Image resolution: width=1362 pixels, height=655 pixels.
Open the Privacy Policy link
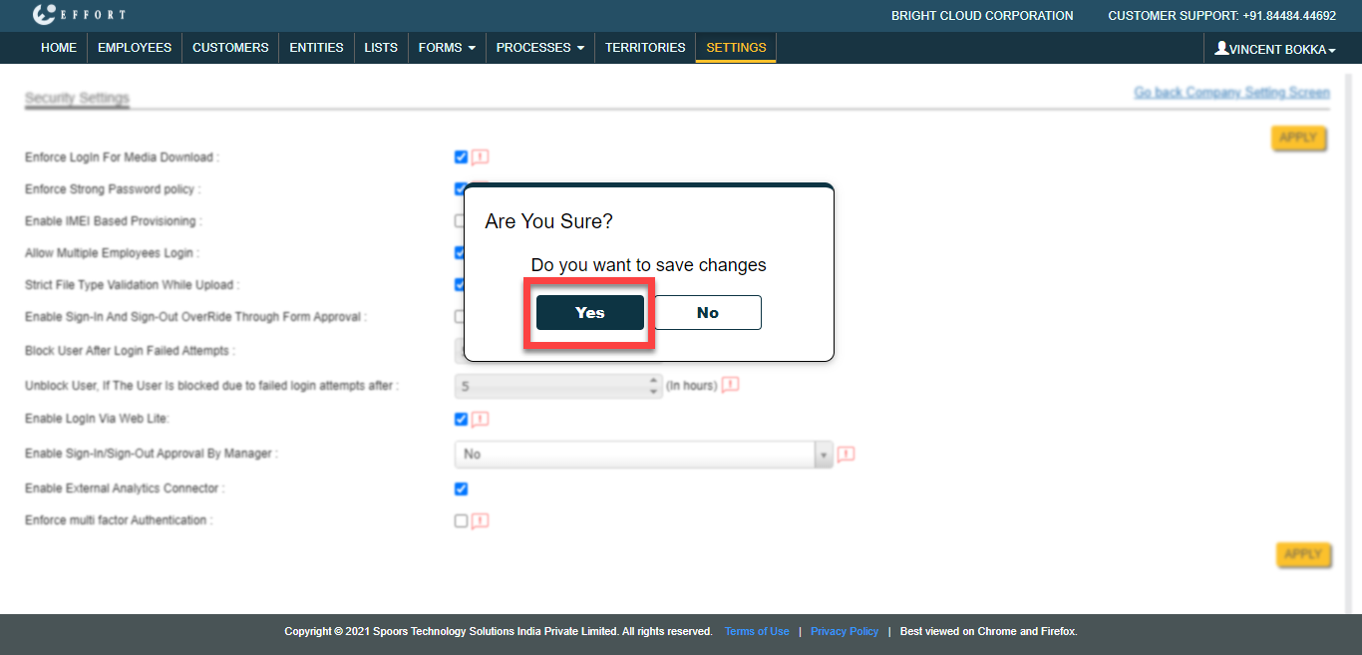point(845,631)
